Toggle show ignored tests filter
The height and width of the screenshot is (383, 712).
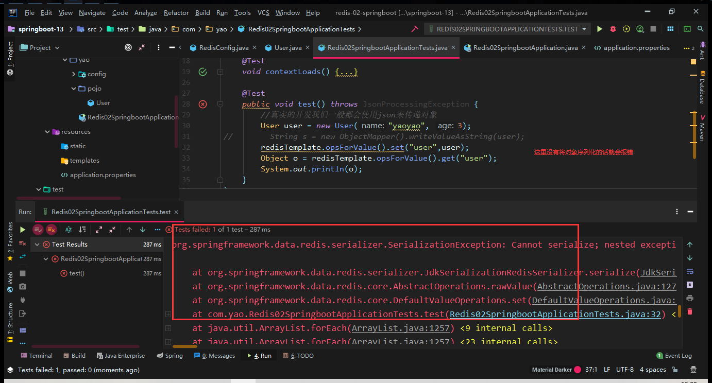(51, 230)
